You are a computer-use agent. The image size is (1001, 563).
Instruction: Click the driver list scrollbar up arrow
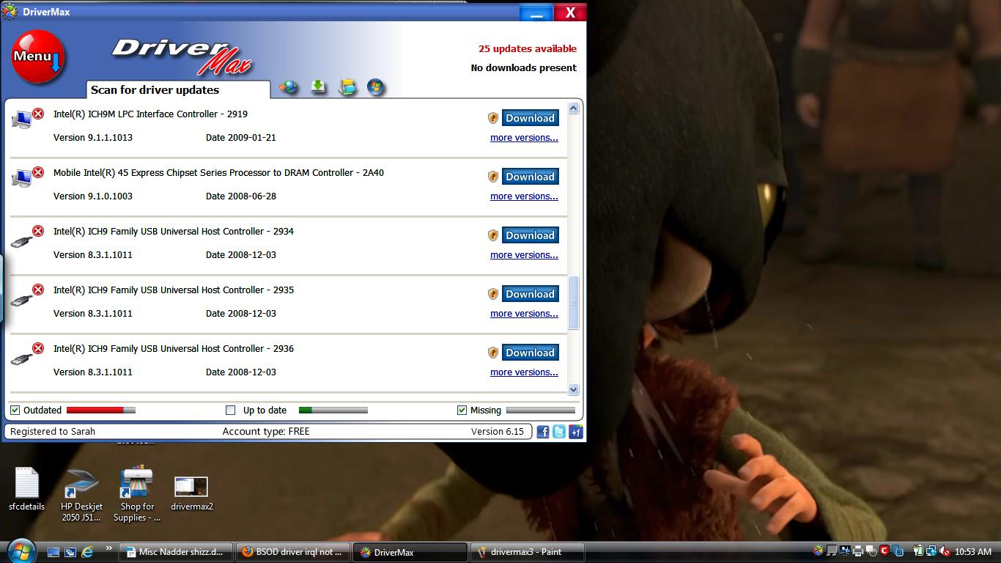tap(574, 108)
